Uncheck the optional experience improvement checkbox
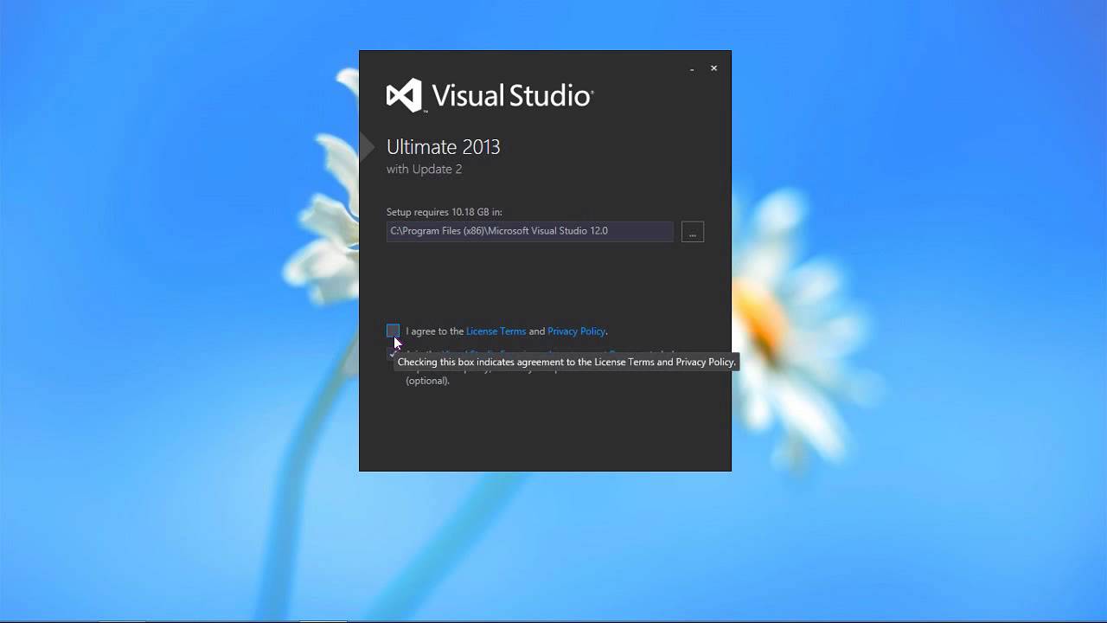 click(x=392, y=353)
